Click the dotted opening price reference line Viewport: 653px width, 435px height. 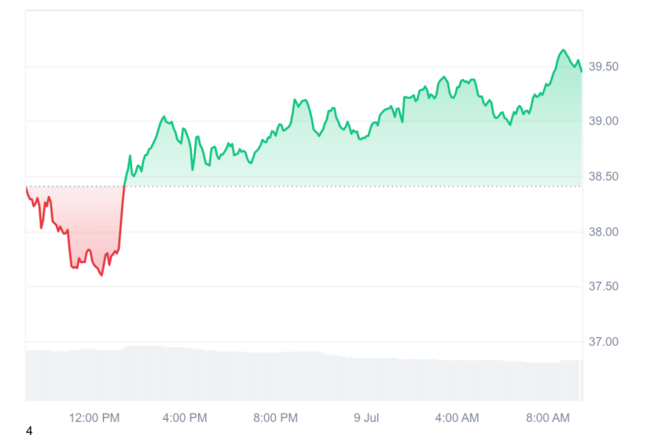304,186
